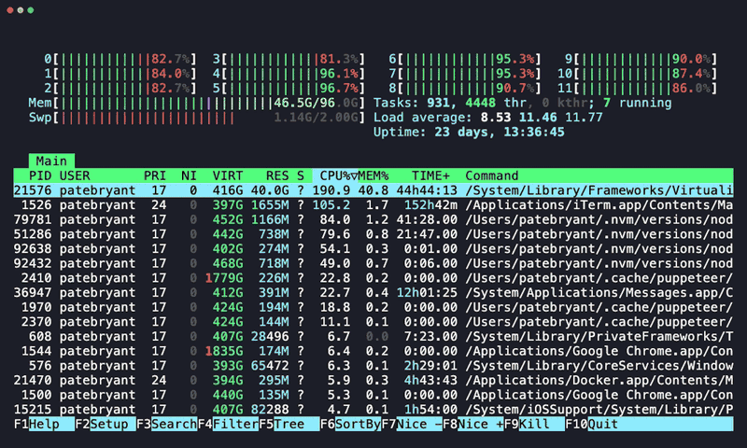This screenshot has width=747, height=448.
Task: Open F6 SortBy menu
Action: coord(350,424)
